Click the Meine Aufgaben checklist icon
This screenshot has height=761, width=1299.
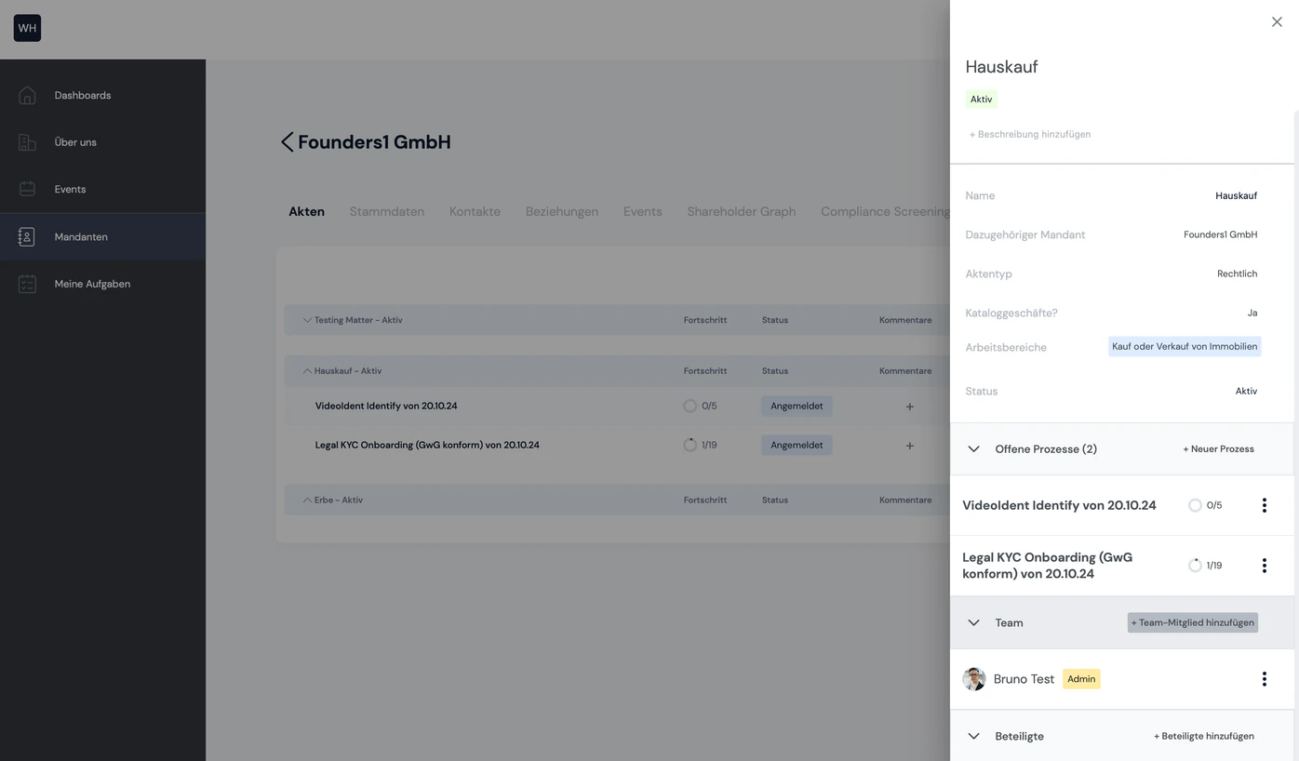click(27, 284)
